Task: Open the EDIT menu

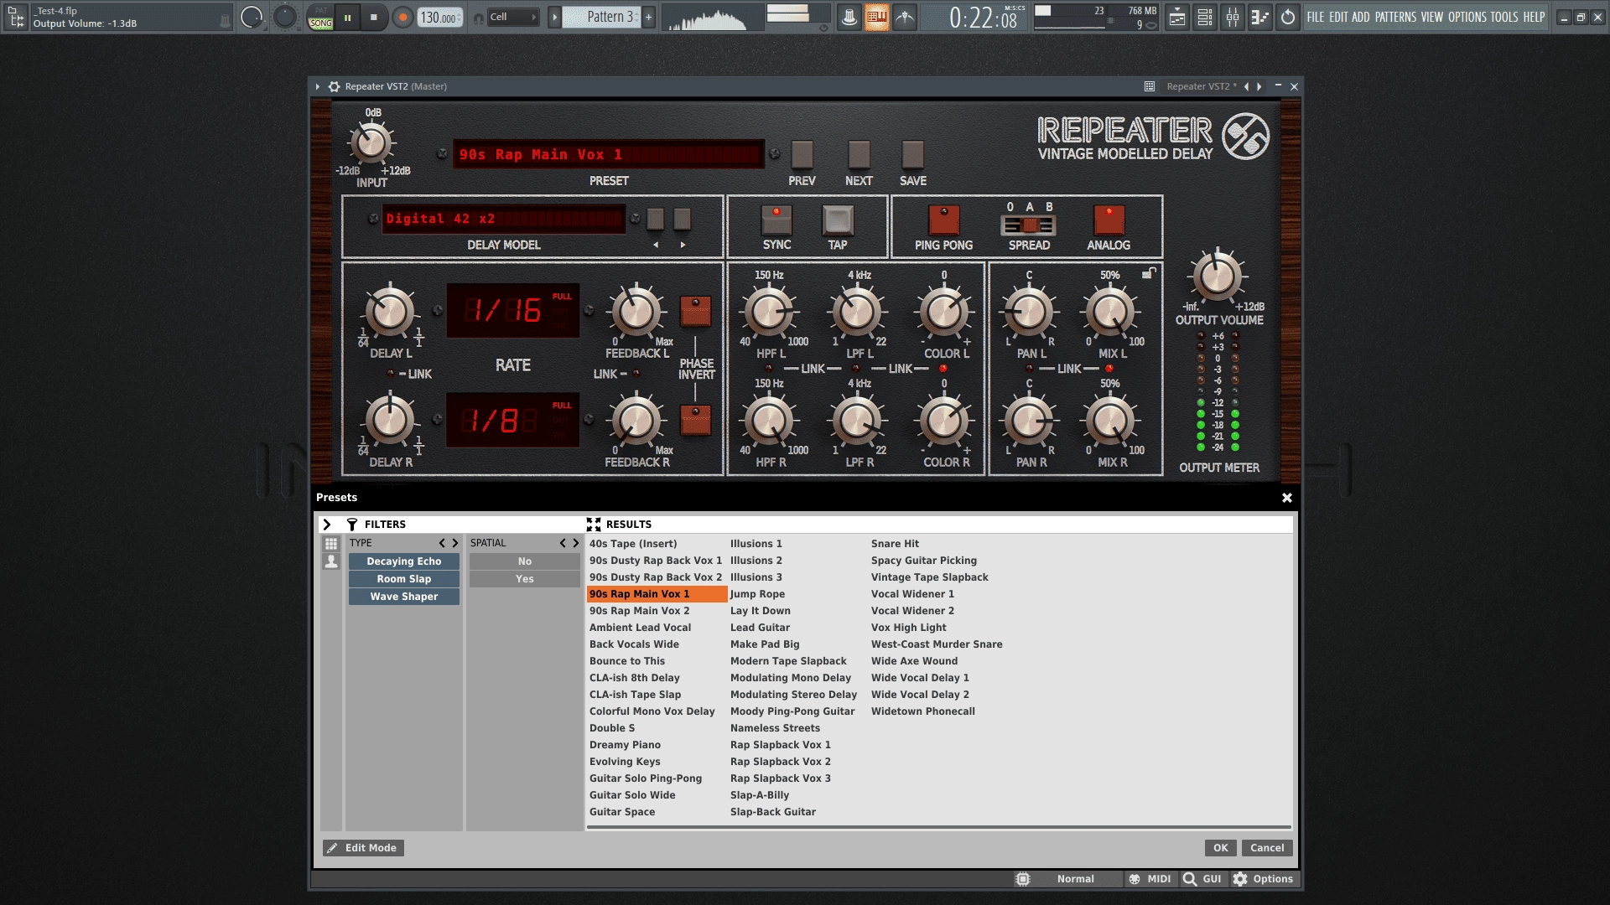Action: (x=1338, y=17)
